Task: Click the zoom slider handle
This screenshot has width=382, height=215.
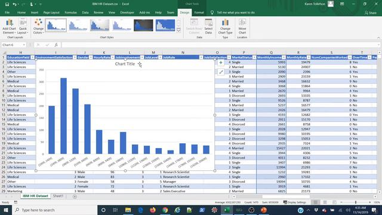Action: click(x=356, y=202)
